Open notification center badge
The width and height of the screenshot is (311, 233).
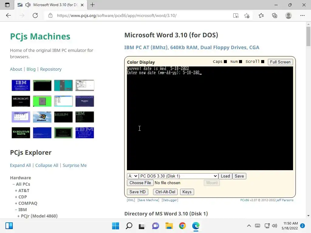coord(302,226)
